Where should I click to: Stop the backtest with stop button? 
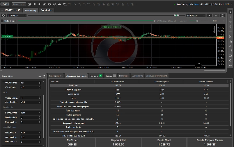pos(216,16)
